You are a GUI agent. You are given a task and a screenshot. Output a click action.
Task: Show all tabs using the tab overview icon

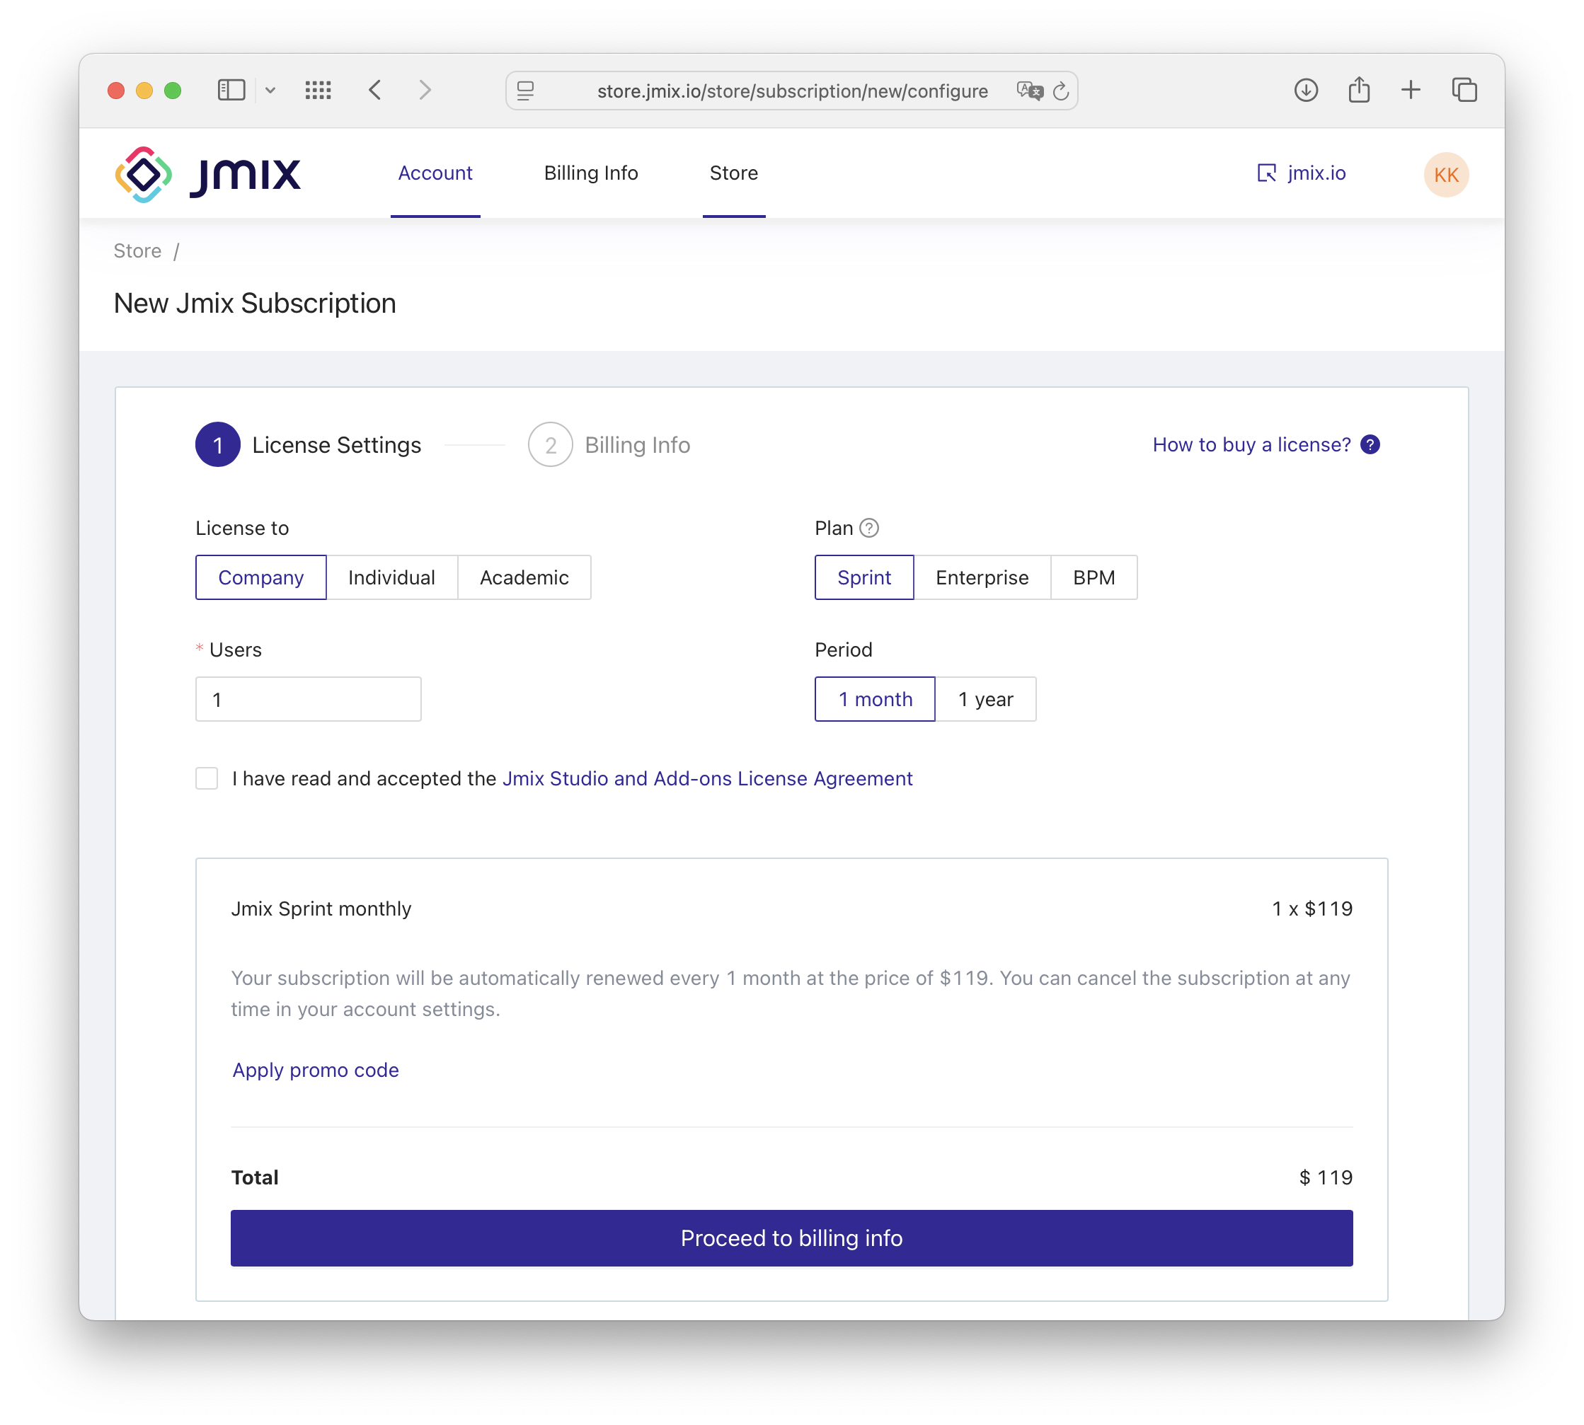(x=1464, y=90)
